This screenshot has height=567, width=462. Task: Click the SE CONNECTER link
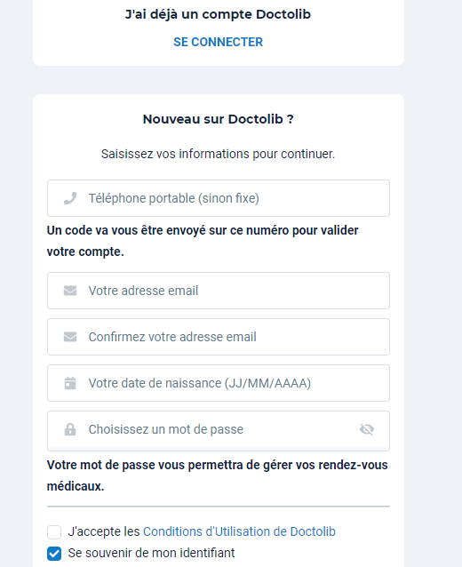coord(218,42)
